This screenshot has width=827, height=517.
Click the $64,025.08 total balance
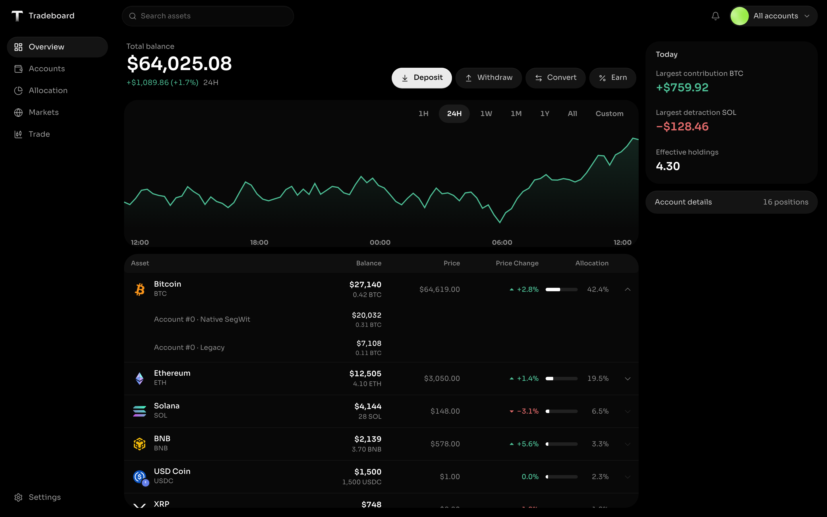(179, 64)
